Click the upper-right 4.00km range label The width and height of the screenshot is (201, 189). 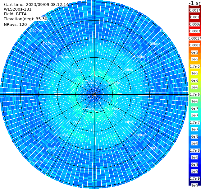(153, 44)
